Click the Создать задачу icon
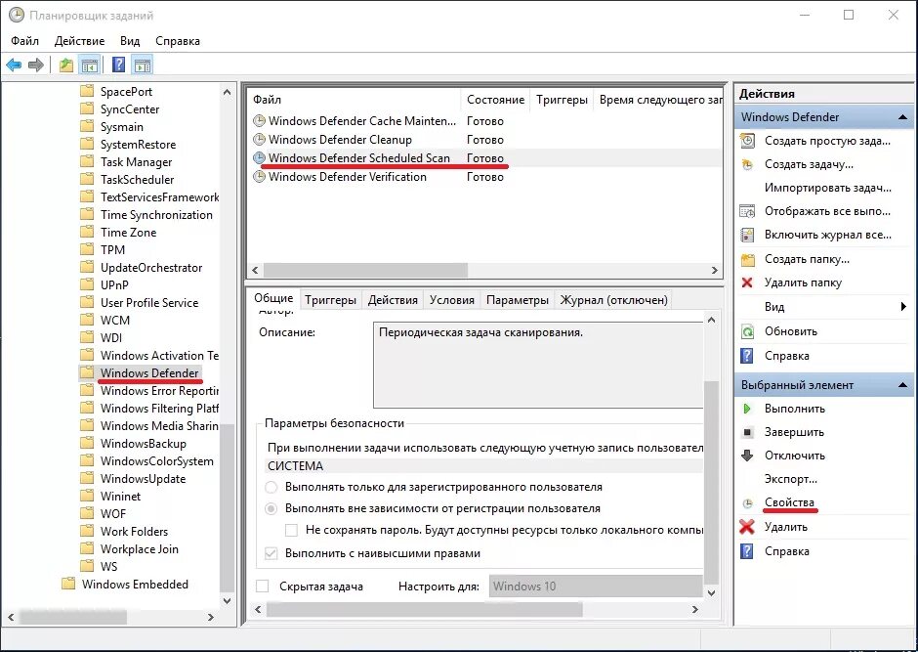Image resolution: width=918 pixels, height=652 pixels. click(747, 164)
